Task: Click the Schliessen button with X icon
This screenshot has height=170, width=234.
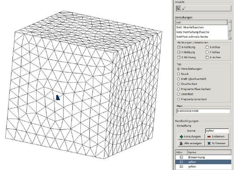Action: click(217, 143)
